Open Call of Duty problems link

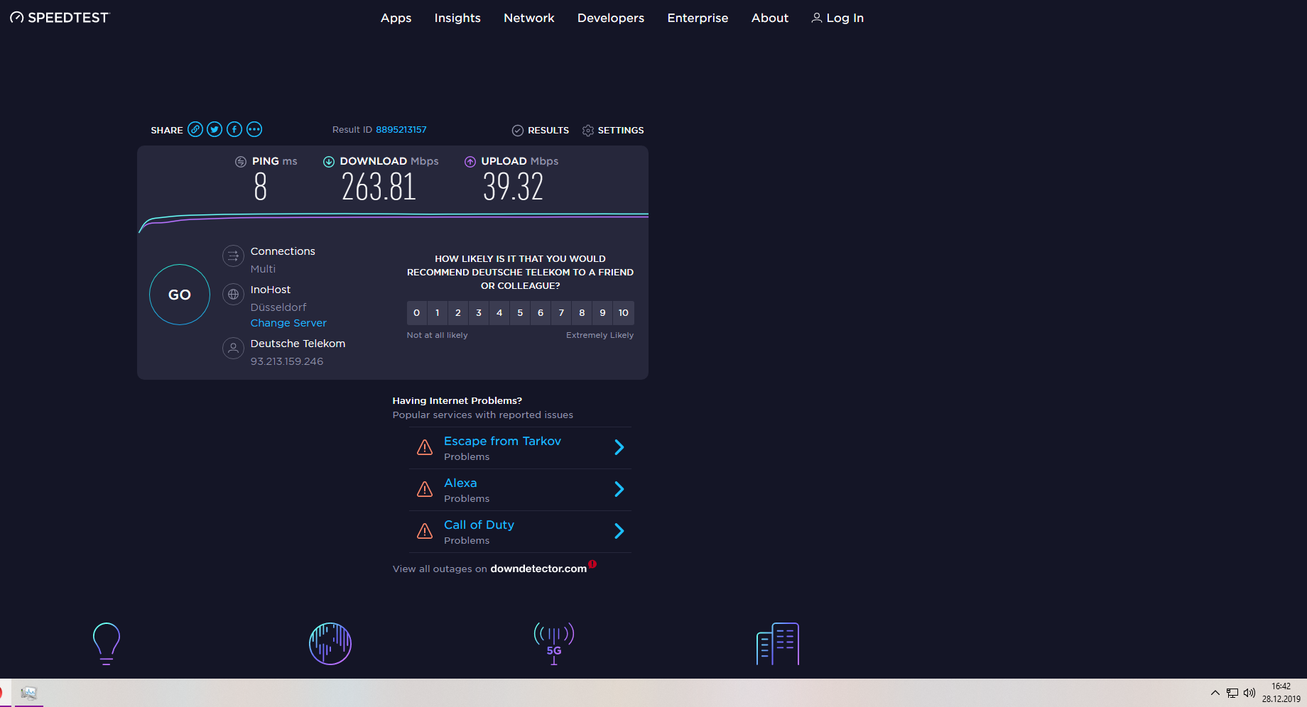coord(479,525)
